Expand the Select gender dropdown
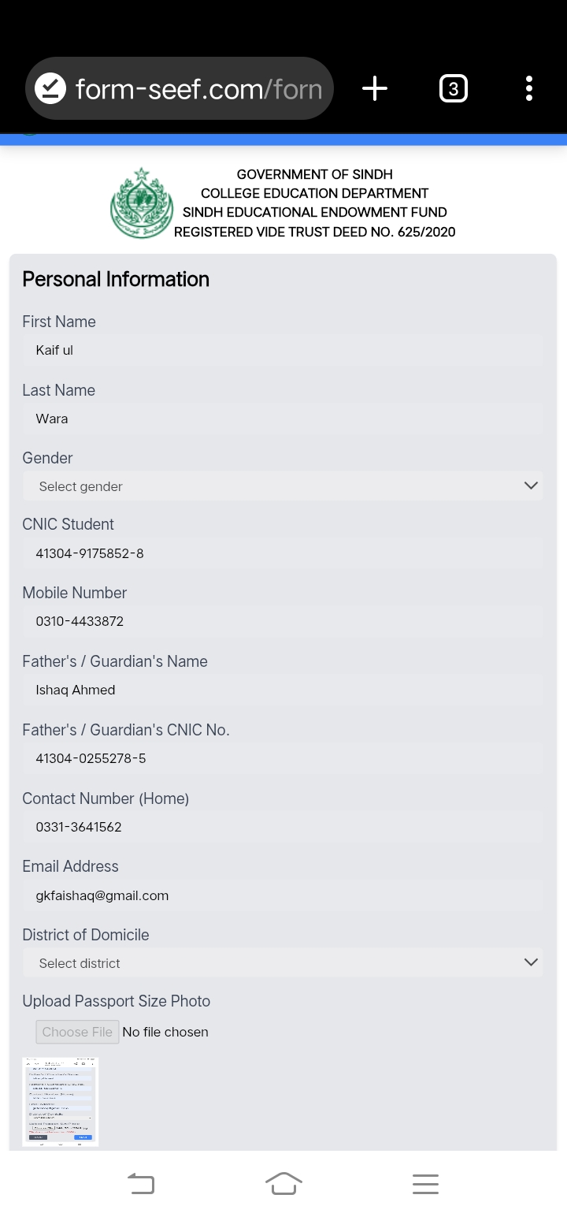Screen dimensions: 567x1217 click(283, 486)
